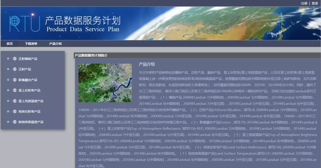Expand the 星上反射率产品 tree node
Viewport: 321px width, 168px height.
(8, 90)
